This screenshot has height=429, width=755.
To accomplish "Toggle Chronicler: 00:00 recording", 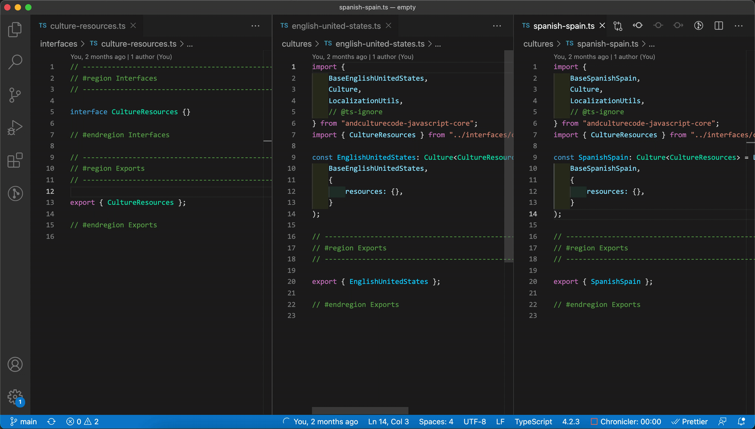I will (x=626, y=422).
